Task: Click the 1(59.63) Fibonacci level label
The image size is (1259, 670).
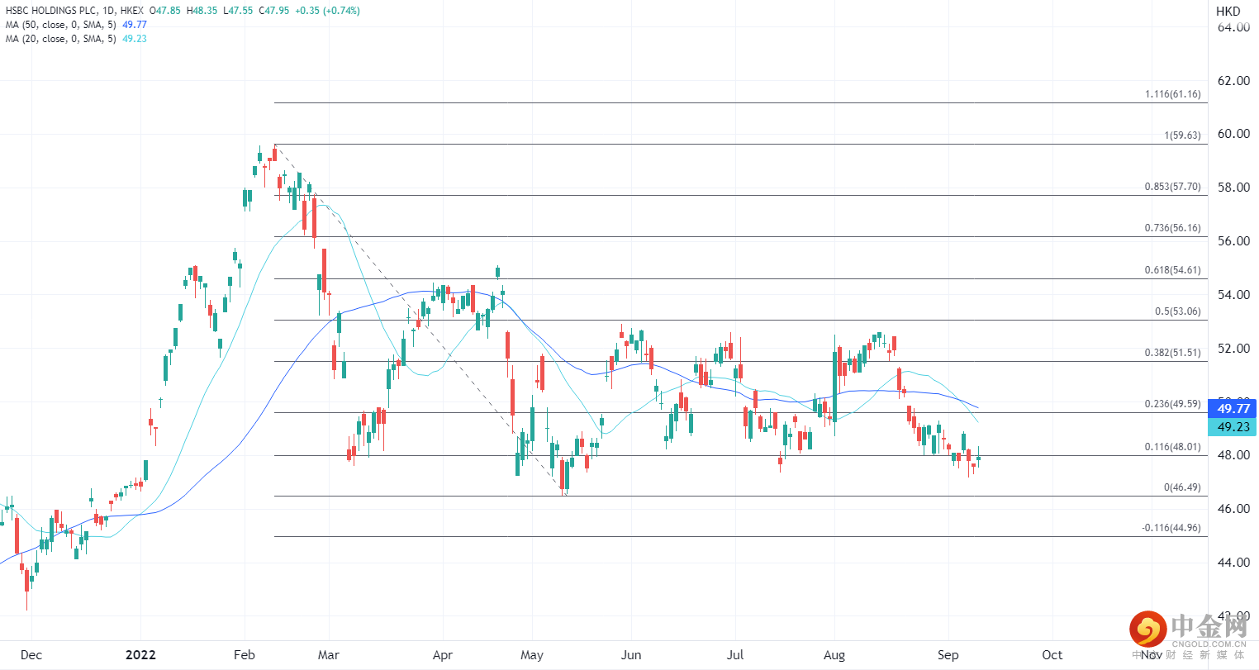Action: [1183, 135]
